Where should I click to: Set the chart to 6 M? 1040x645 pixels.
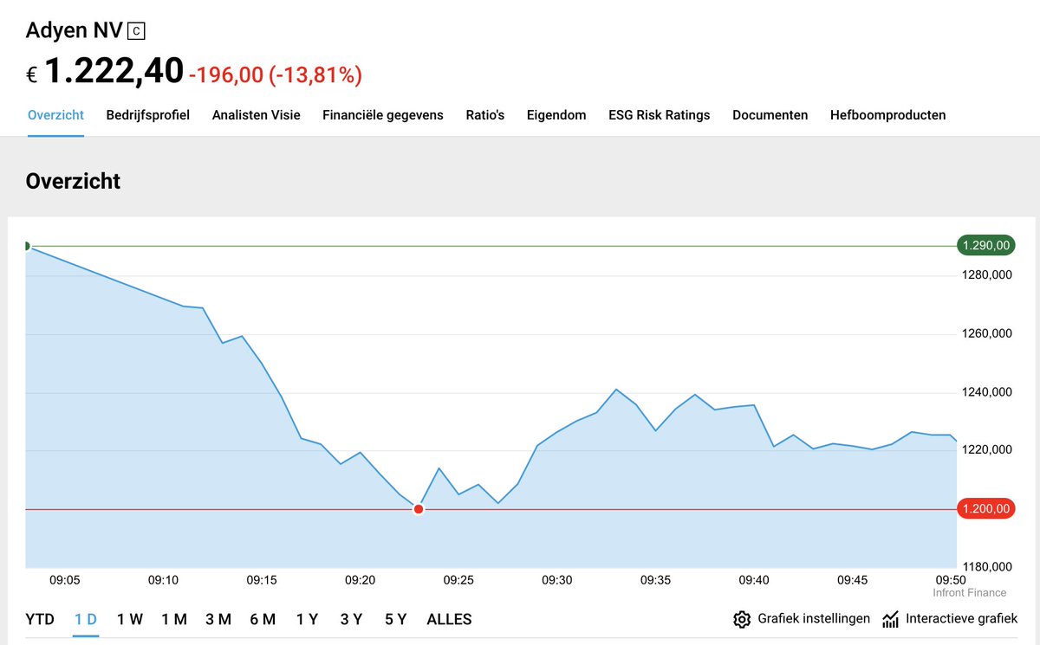point(263,619)
